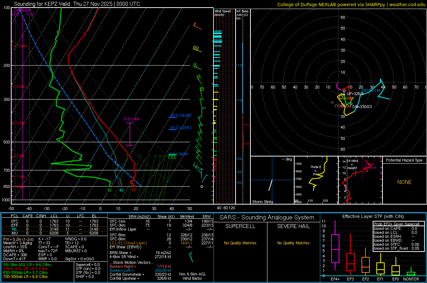
Task: Click the Sfc-3km AGL LR value
Action: (27, 265)
